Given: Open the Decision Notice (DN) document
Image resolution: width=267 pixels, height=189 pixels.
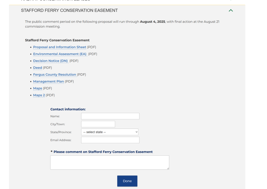Looking at the screenshot, I should [x=50, y=61].
